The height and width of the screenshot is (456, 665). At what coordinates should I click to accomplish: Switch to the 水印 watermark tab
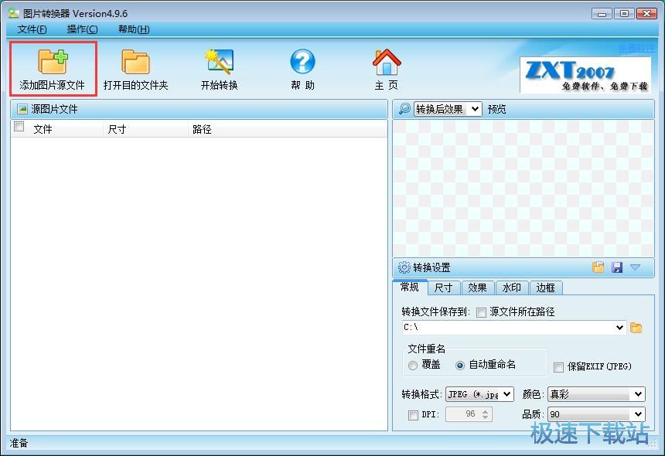click(512, 288)
